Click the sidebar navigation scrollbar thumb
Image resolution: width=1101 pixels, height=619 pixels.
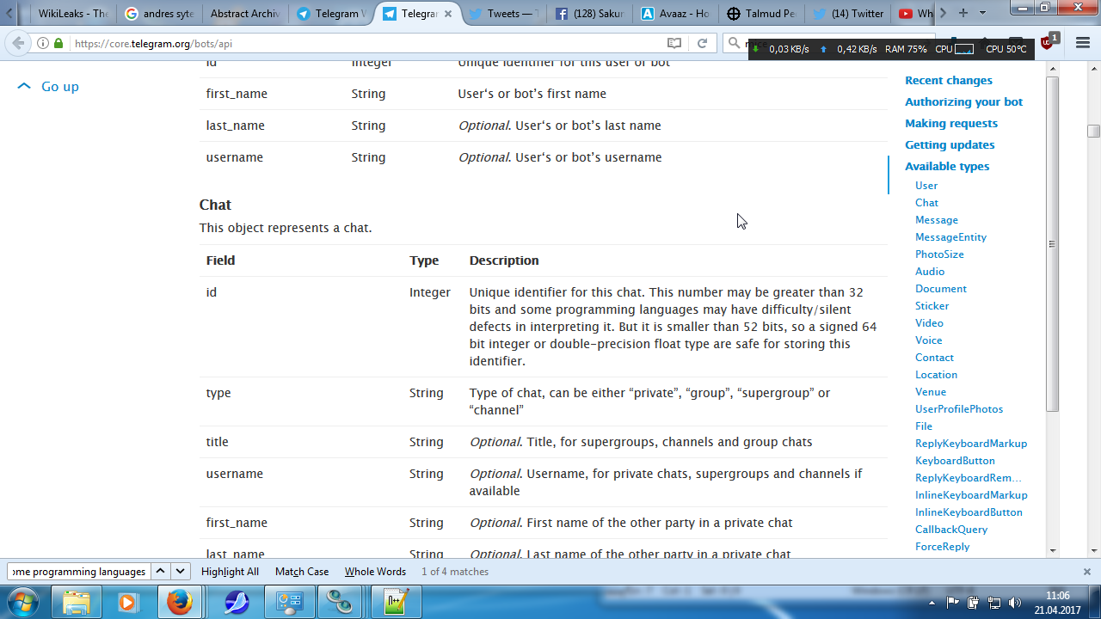[x=1052, y=244]
